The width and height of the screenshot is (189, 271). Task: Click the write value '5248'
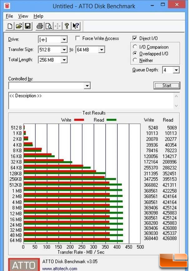click(x=153, y=128)
